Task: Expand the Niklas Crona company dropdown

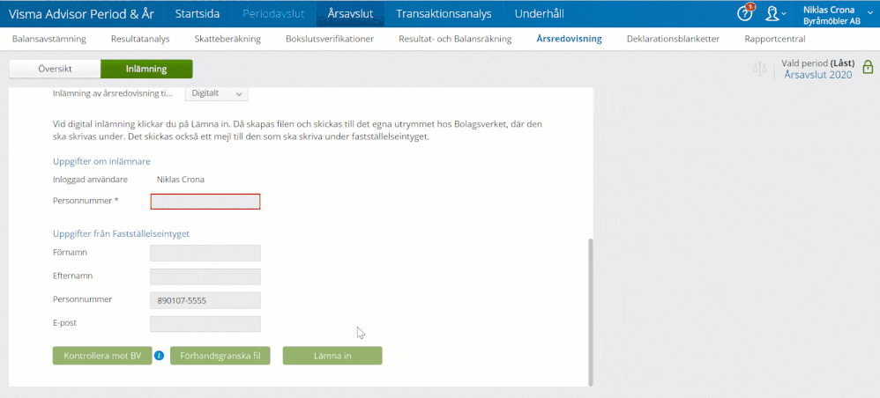Action: [832, 14]
